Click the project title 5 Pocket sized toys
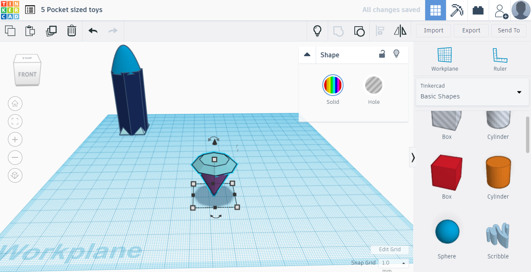Image resolution: width=531 pixels, height=272 pixels. [72, 10]
